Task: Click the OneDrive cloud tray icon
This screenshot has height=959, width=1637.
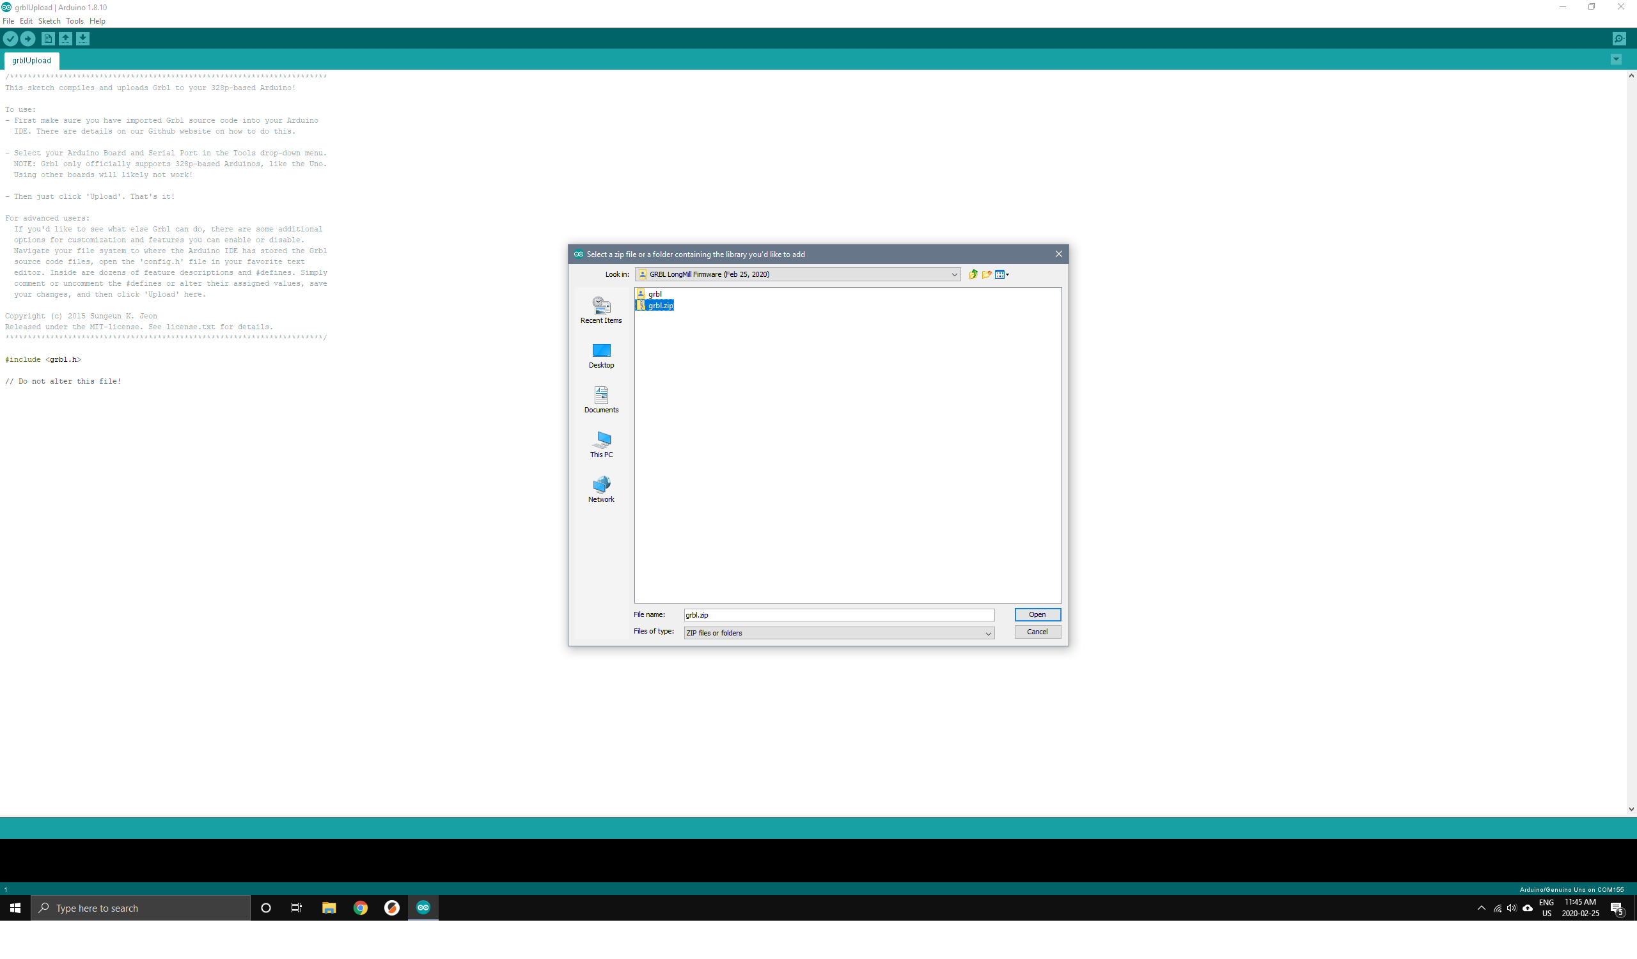Action: 1528,908
